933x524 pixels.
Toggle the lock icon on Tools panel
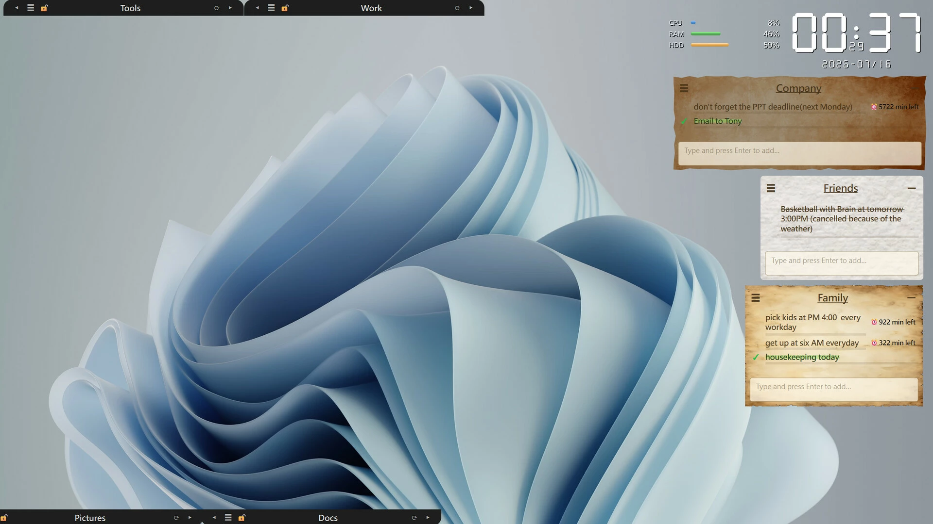pyautogui.click(x=44, y=8)
